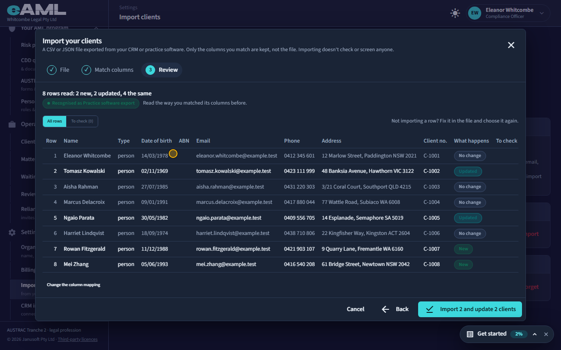The width and height of the screenshot is (561, 350).
Task: Click client number C-1005
Action: coord(432,218)
